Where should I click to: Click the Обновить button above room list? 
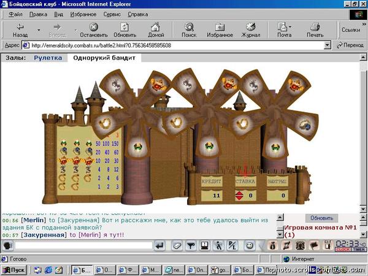(321, 218)
